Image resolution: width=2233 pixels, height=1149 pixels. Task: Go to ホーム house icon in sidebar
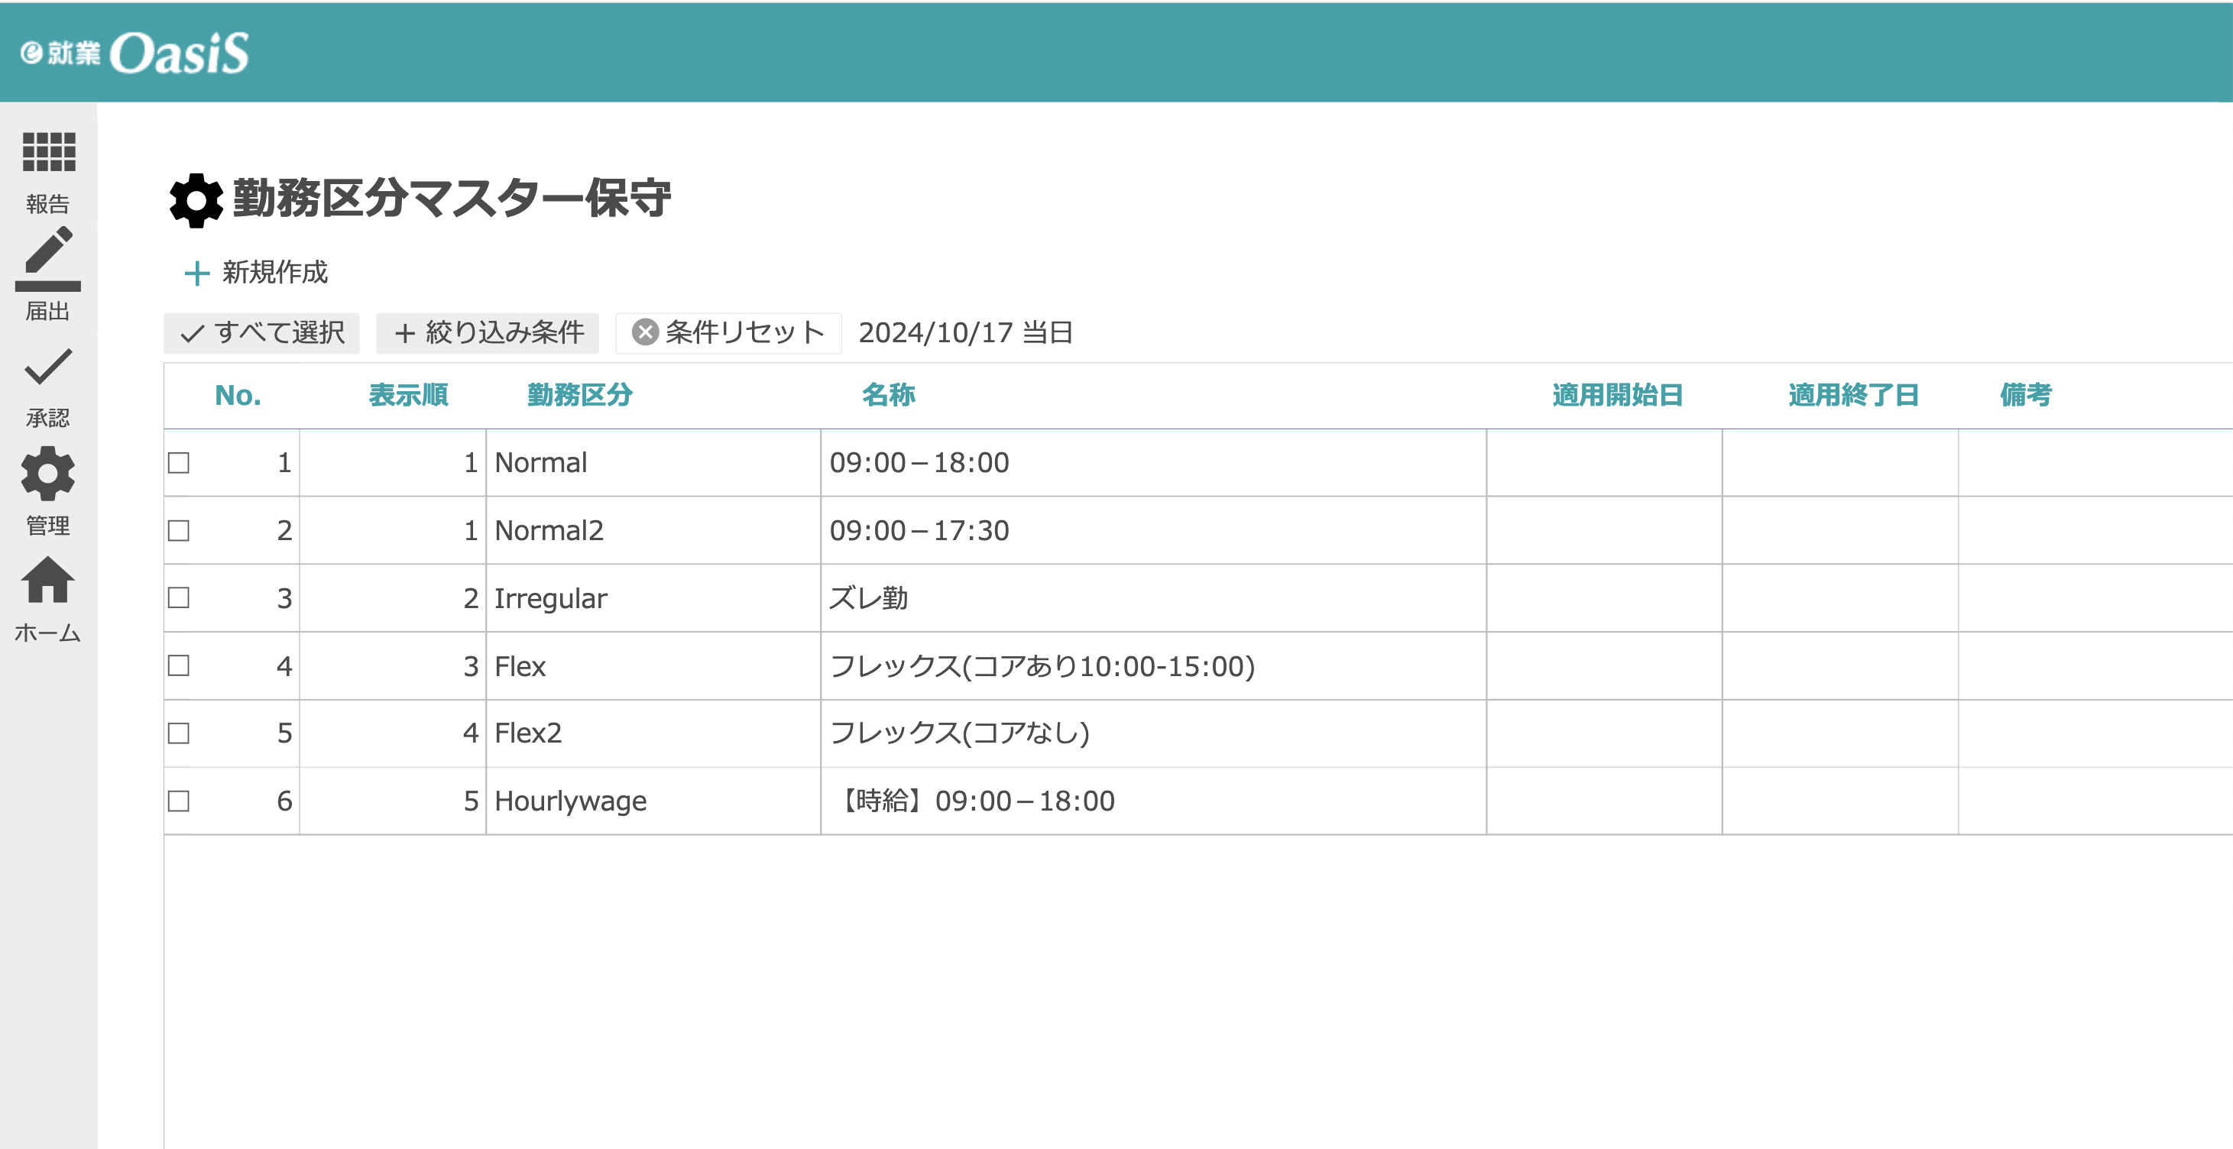(49, 581)
